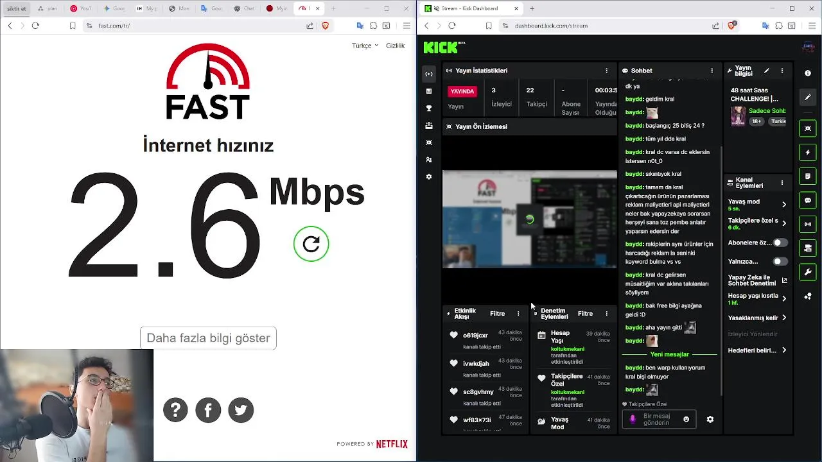This screenshot has height=462, width=822.
Task: Expand the Hedefleri belirle arrow
Action: 784,350
